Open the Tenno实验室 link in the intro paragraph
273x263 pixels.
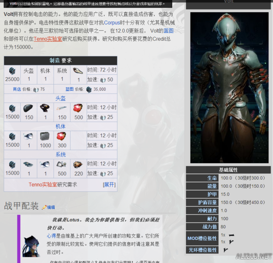click(x=48, y=39)
